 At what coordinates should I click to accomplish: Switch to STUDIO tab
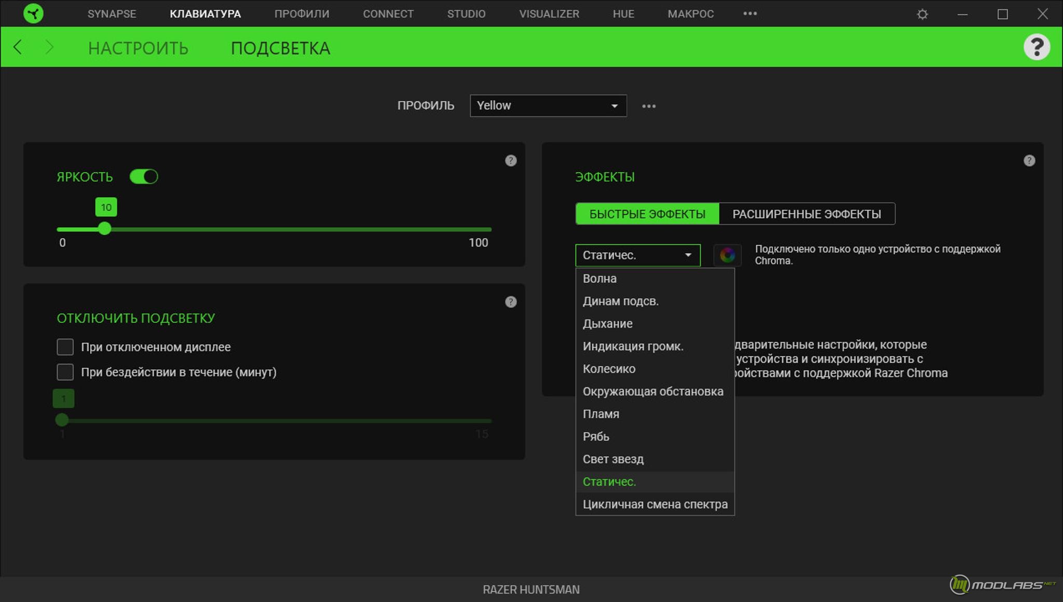click(x=466, y=13)
